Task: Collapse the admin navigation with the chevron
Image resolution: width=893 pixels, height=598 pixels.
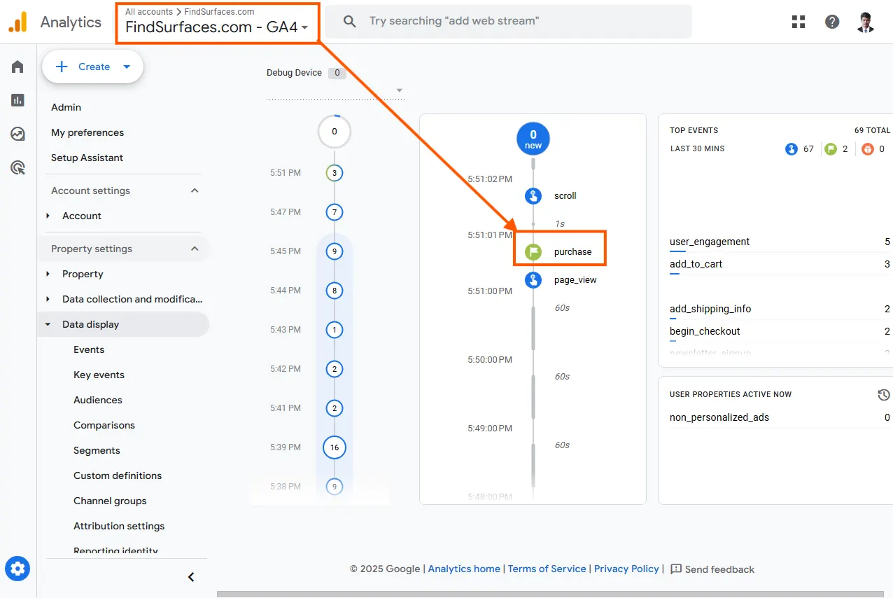Action: (x=191, y=577)
